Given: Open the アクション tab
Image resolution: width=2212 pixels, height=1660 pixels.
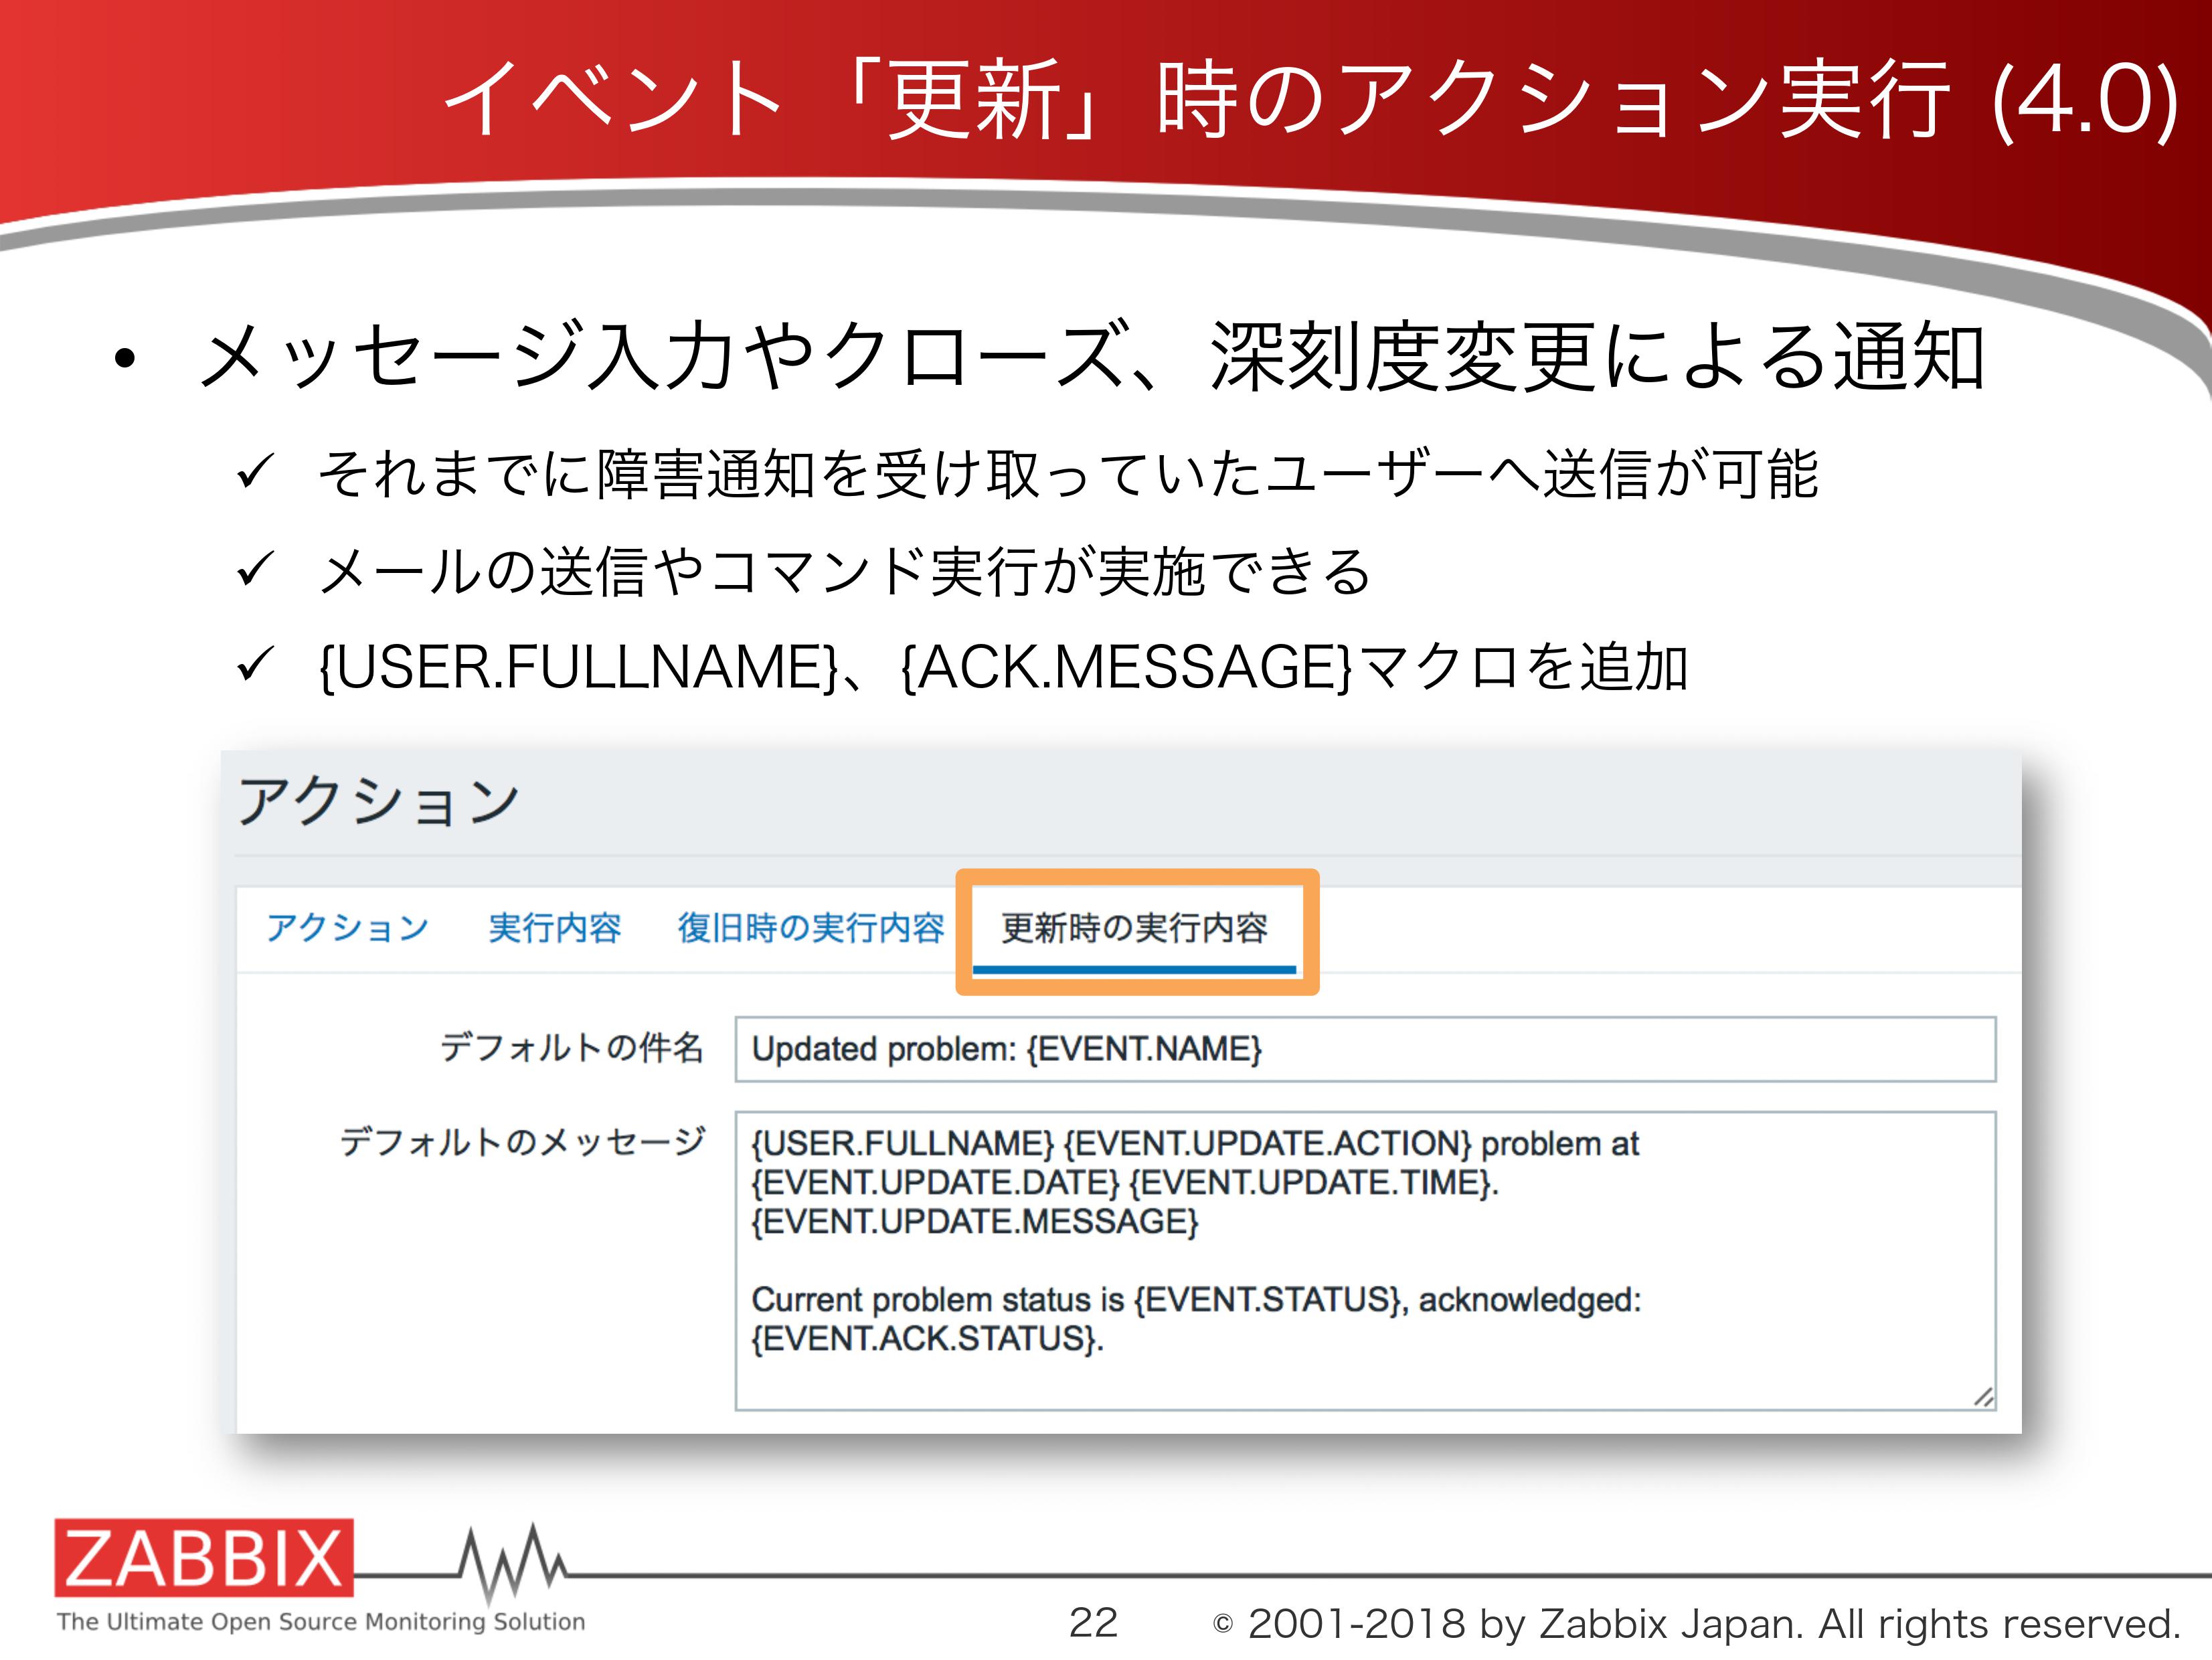Looking at the screenshot, I should (x=347, y=928).
